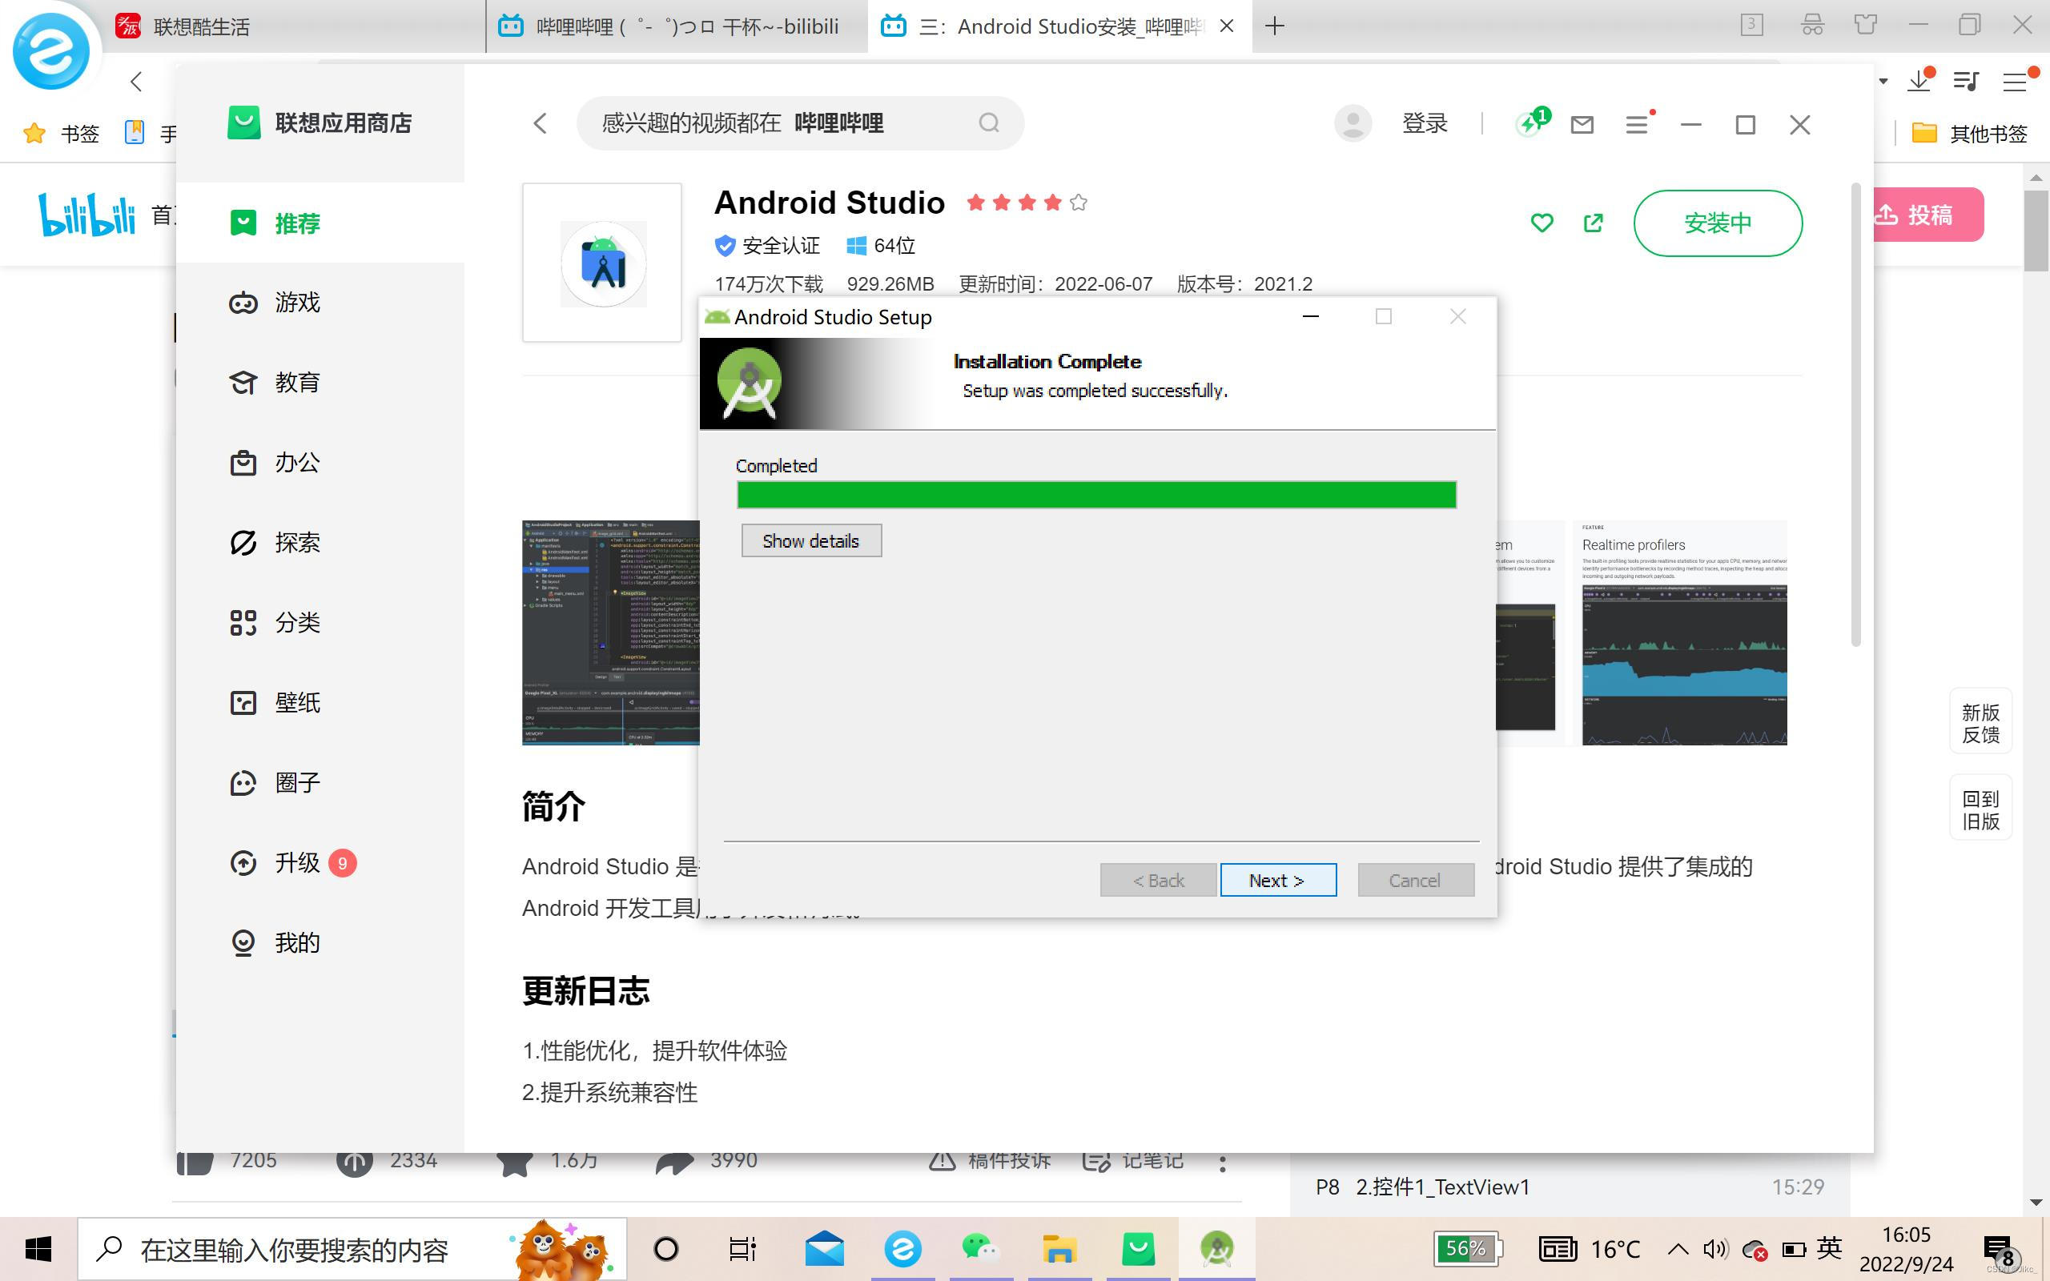
Task: Click 登录 to sign in
Action: coord(1425,123)
